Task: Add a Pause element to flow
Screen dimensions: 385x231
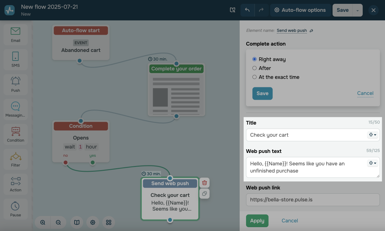Action: 15,209
